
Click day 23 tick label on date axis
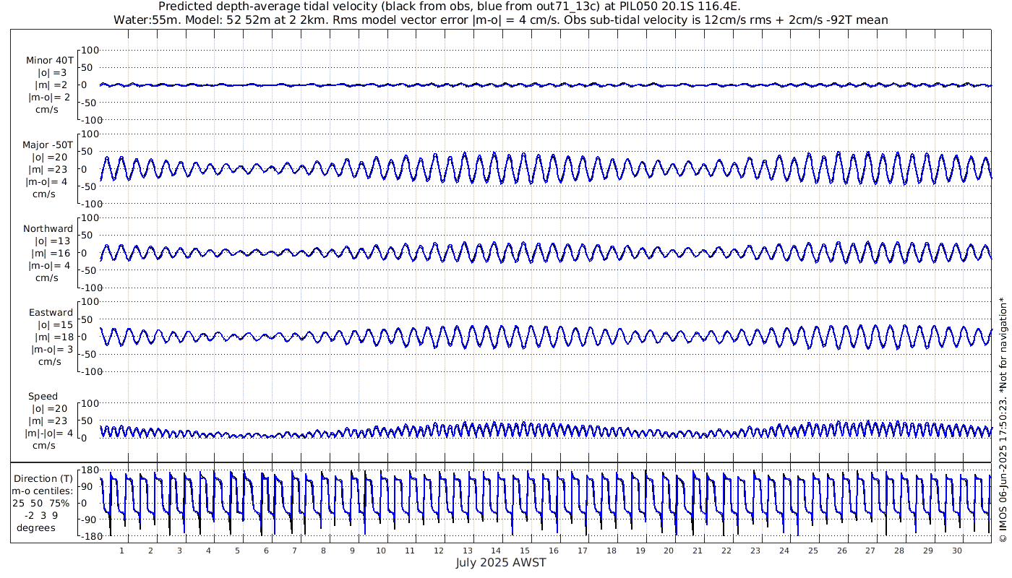(755, 551)
